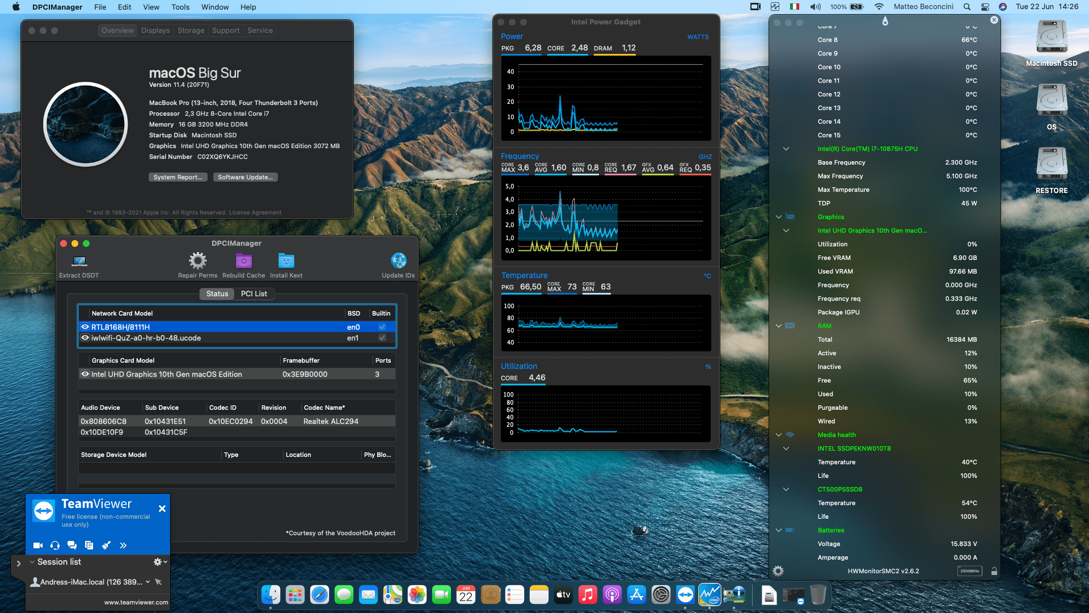Open Spotlight search in the menu bar

click(966, 7)
